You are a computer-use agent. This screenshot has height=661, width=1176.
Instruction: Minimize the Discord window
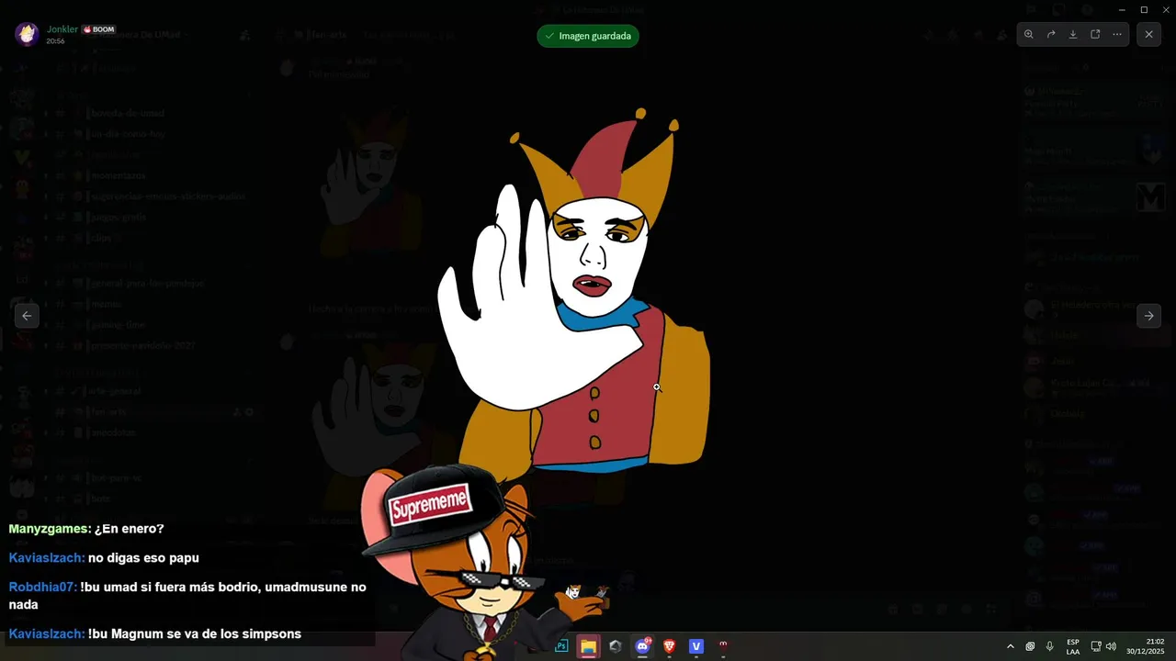[1122, 9]
